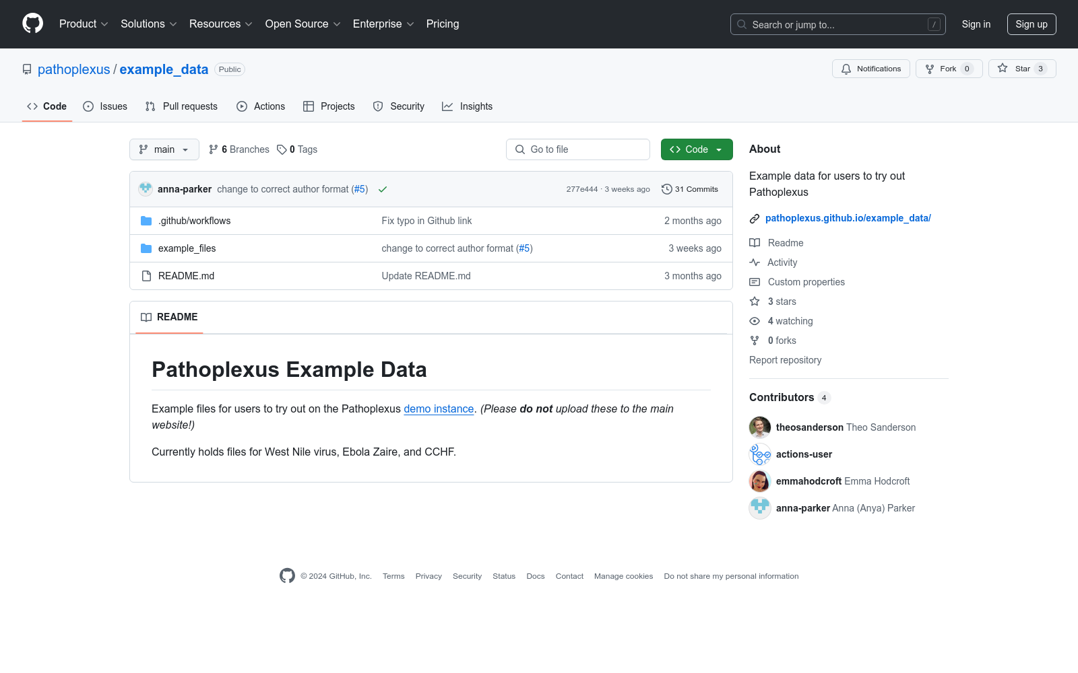
Task: Open anna-parker avatar in commit row
Action: pyautogui.click(x=146, y=189)
